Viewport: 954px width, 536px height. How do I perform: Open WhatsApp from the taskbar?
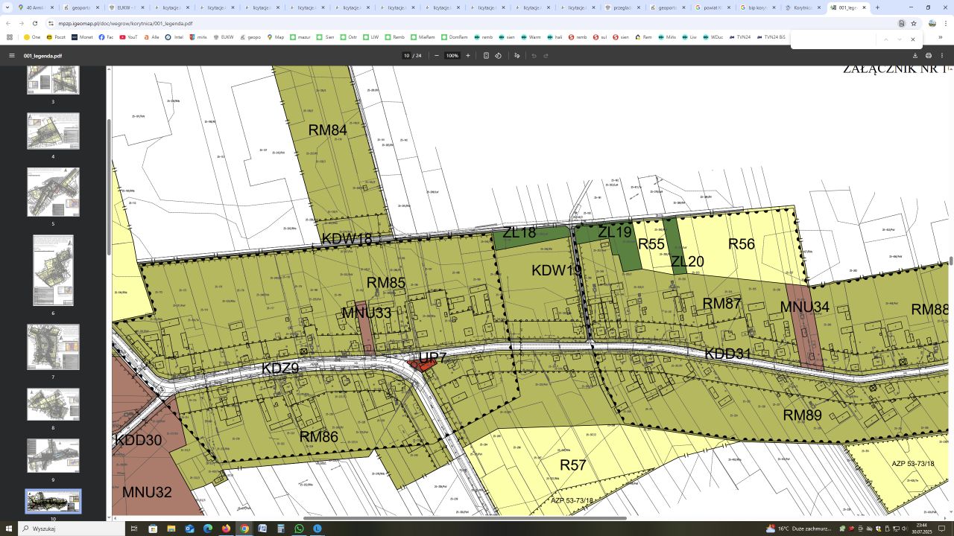click(300, 529)
